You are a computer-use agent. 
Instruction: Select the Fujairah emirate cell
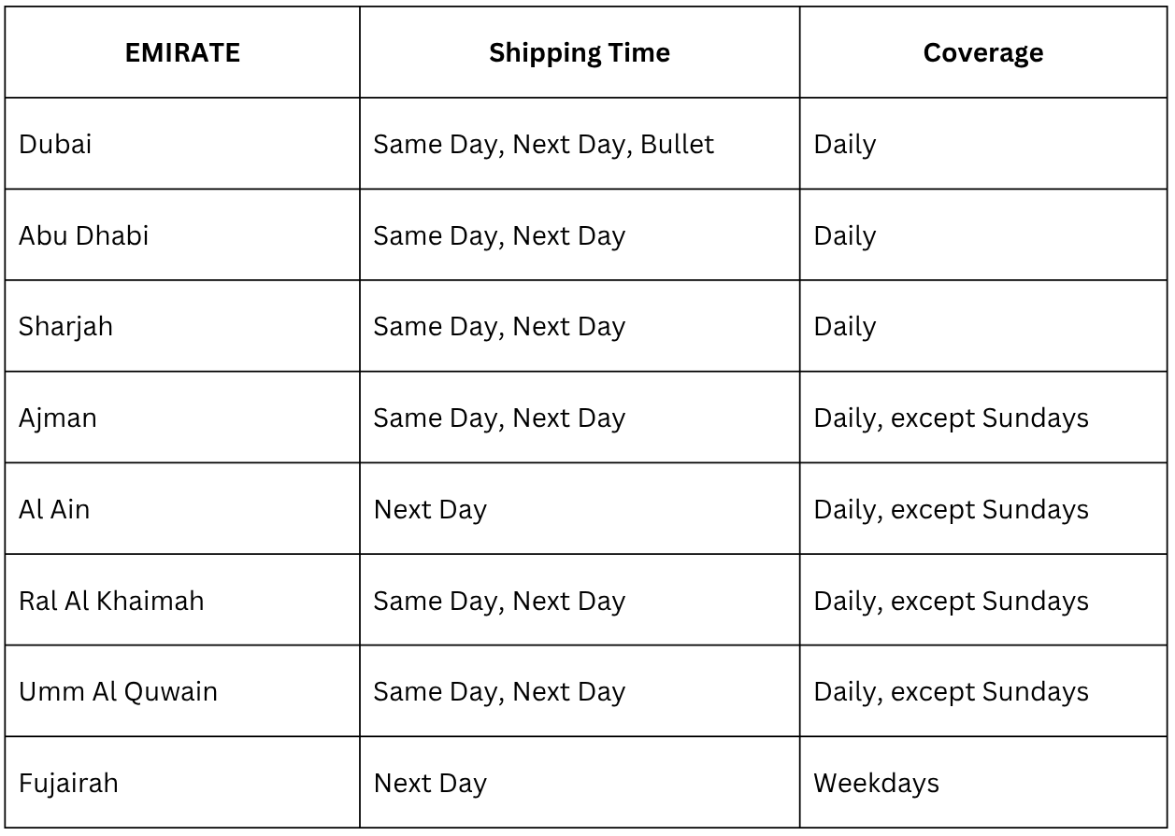(x=68, y=783)
